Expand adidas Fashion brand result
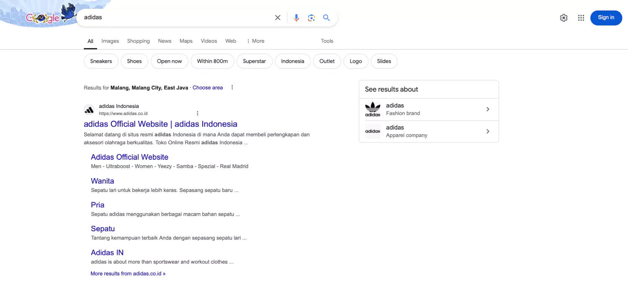The height and width of the screenshot is (286, 628). click(488, 109)
